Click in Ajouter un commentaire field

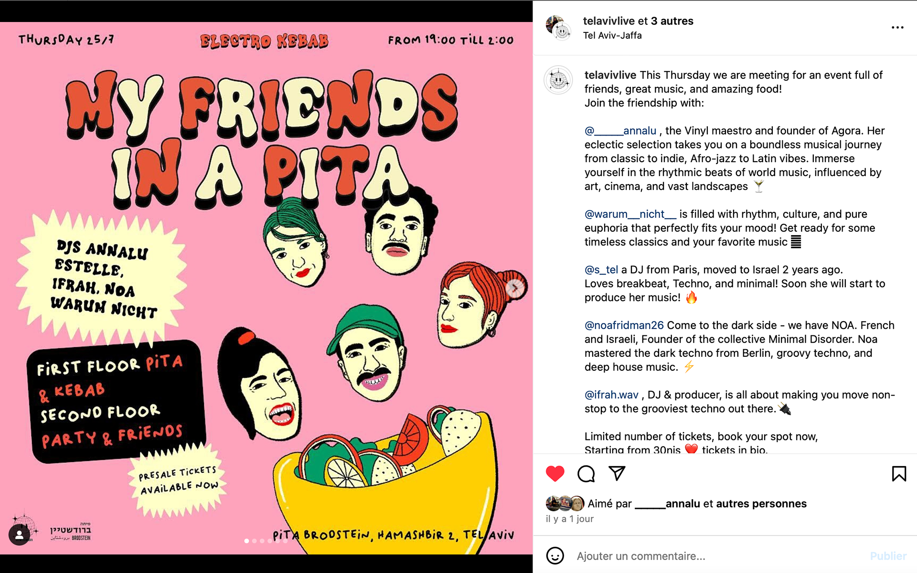(x=716, y=556)
